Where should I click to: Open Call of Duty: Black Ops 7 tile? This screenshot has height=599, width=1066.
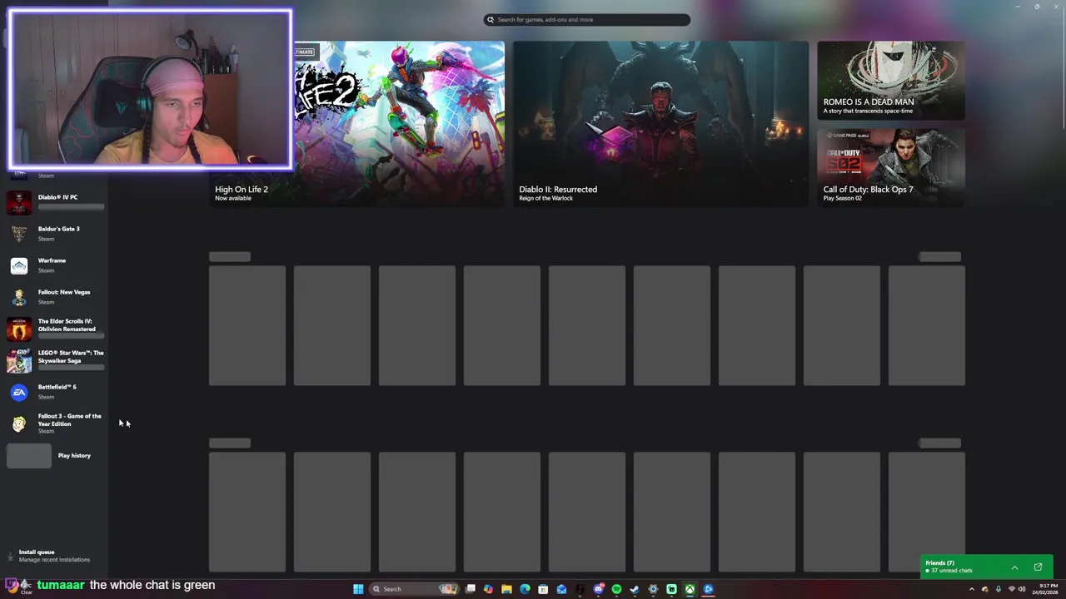tap(891, 166)
